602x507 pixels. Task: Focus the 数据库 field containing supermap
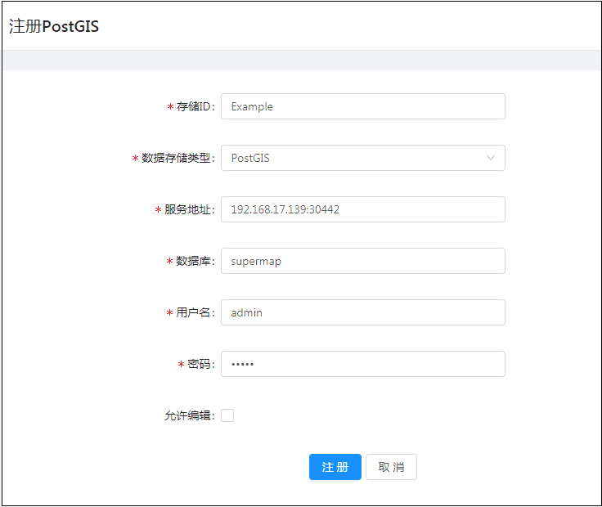(x=362, y=261)
